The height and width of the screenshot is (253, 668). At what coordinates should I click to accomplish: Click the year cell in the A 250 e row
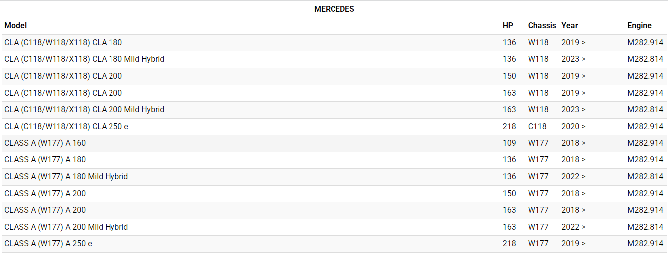coord(573,243)
